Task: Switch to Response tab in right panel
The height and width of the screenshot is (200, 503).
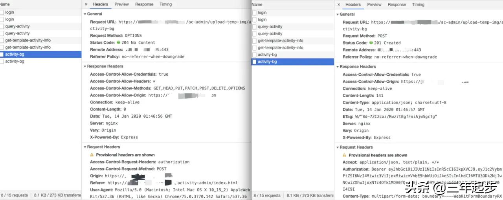Action: [x=397, y=5]
